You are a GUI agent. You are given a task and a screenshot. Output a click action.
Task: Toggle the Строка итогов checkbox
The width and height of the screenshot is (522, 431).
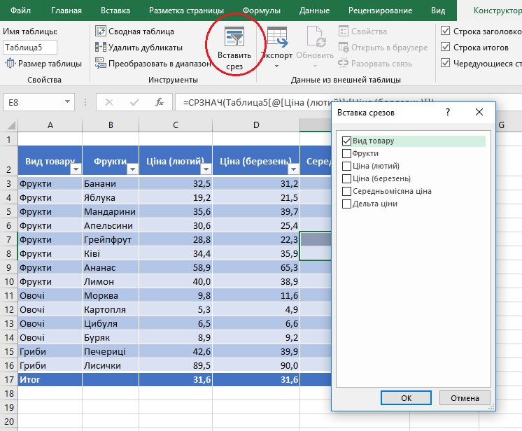click(446, 48)
